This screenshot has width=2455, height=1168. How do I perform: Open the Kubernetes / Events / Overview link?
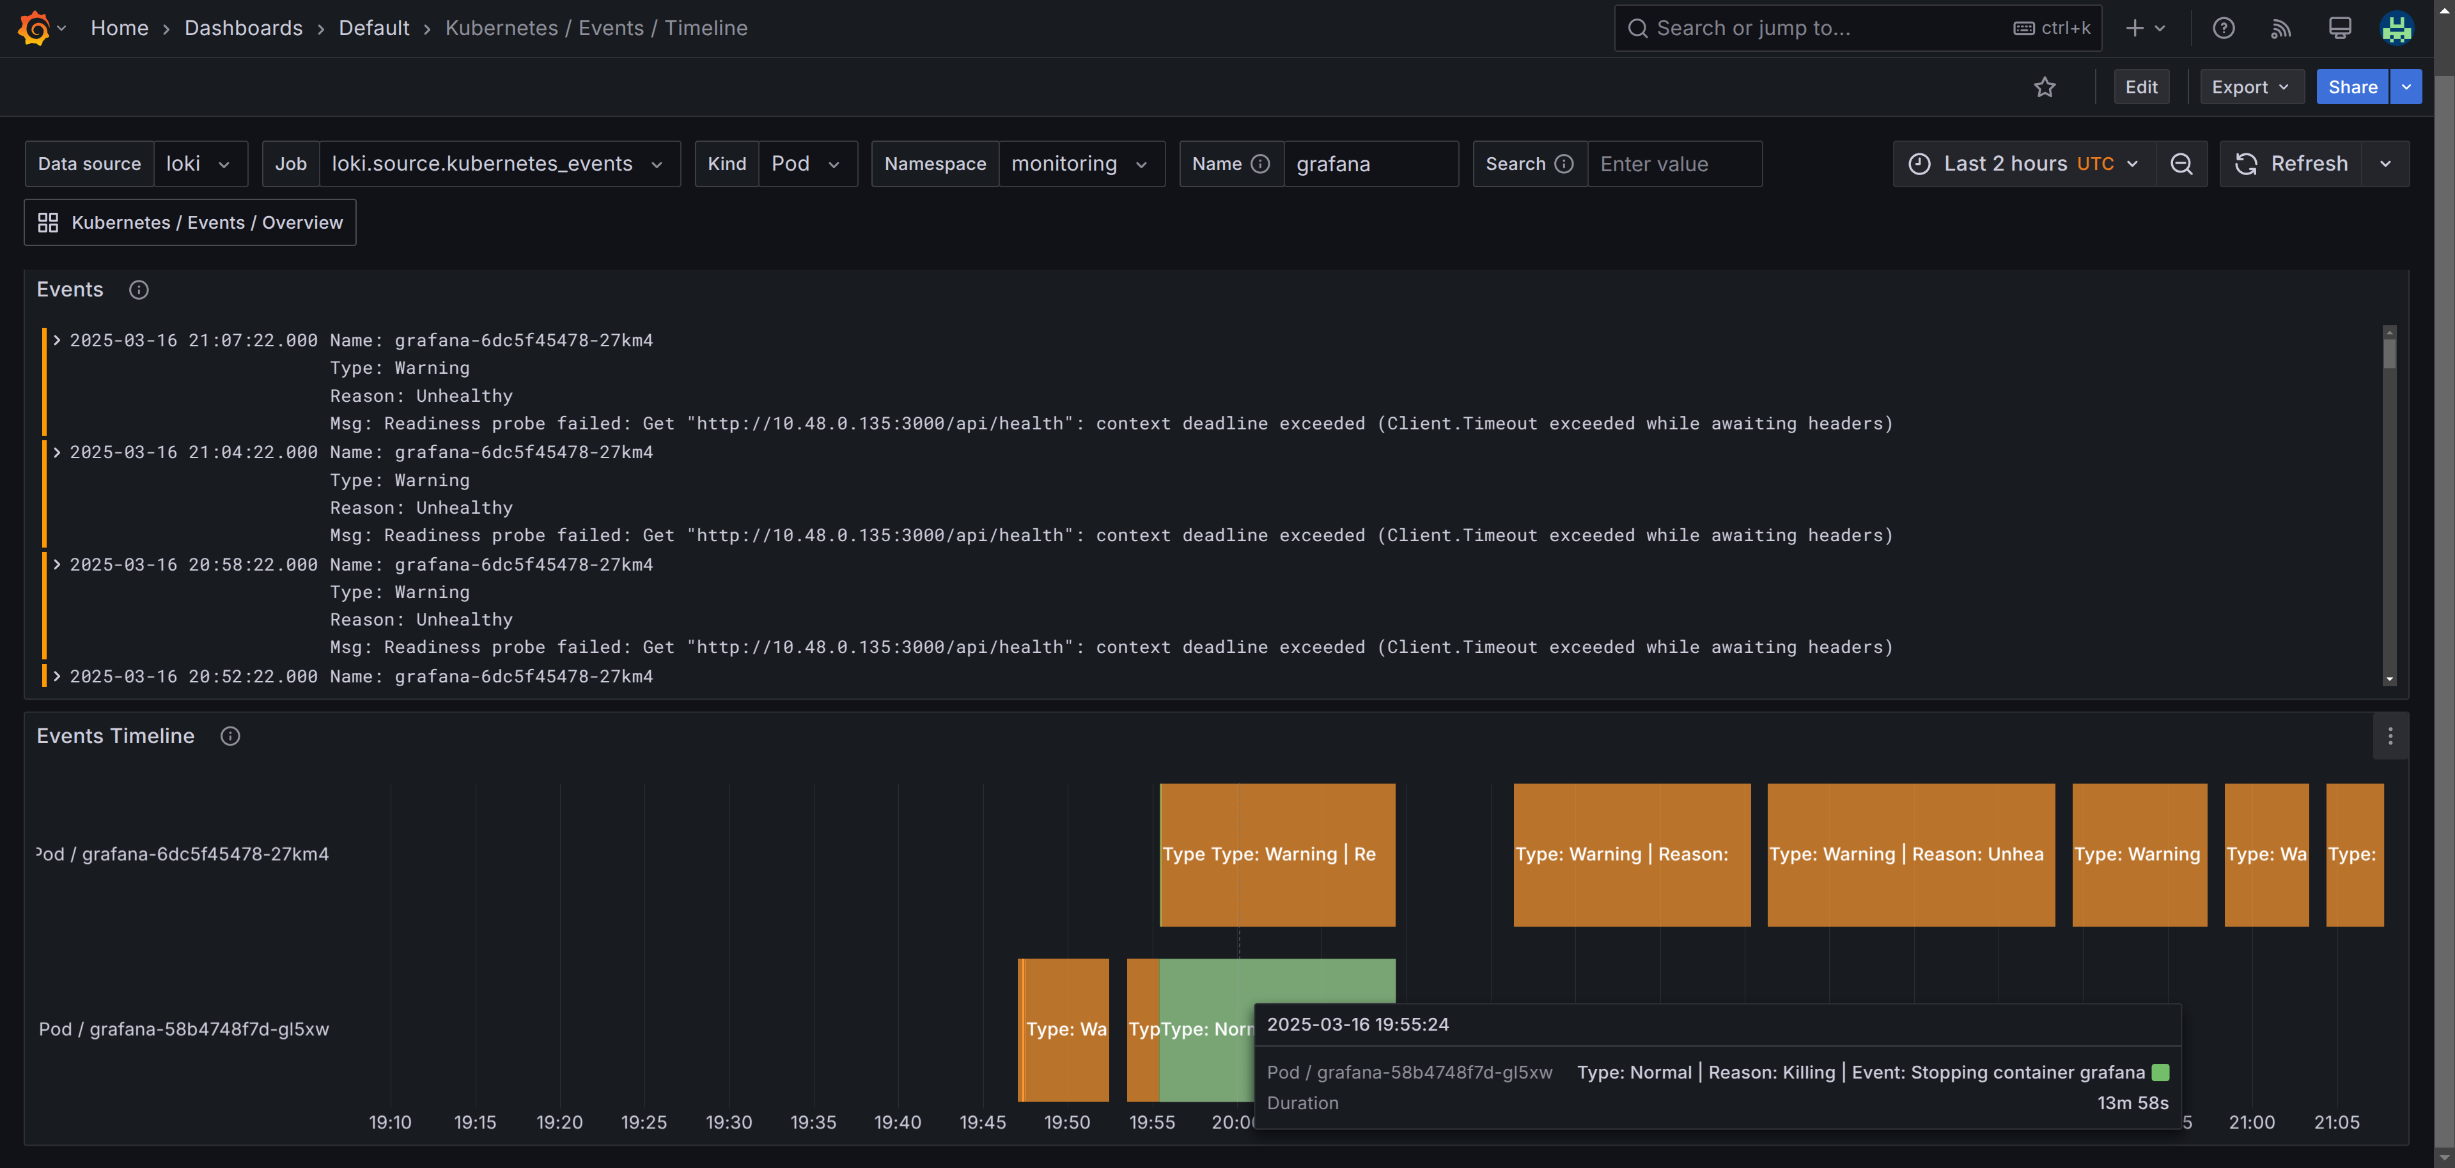190,222
